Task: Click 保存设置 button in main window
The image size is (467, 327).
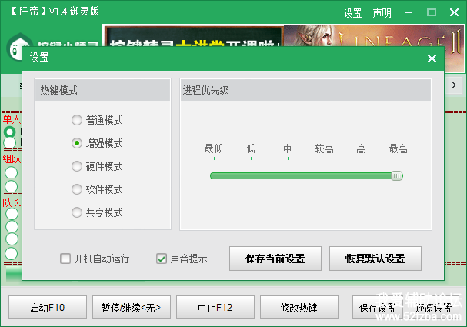Action: tap(377, 307)
